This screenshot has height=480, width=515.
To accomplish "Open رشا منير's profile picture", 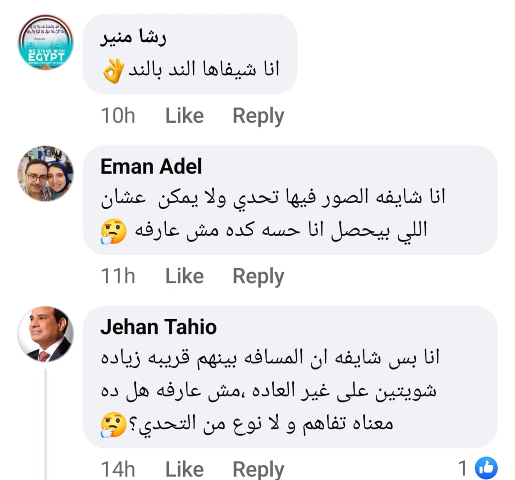I will [x=46, y=42].
